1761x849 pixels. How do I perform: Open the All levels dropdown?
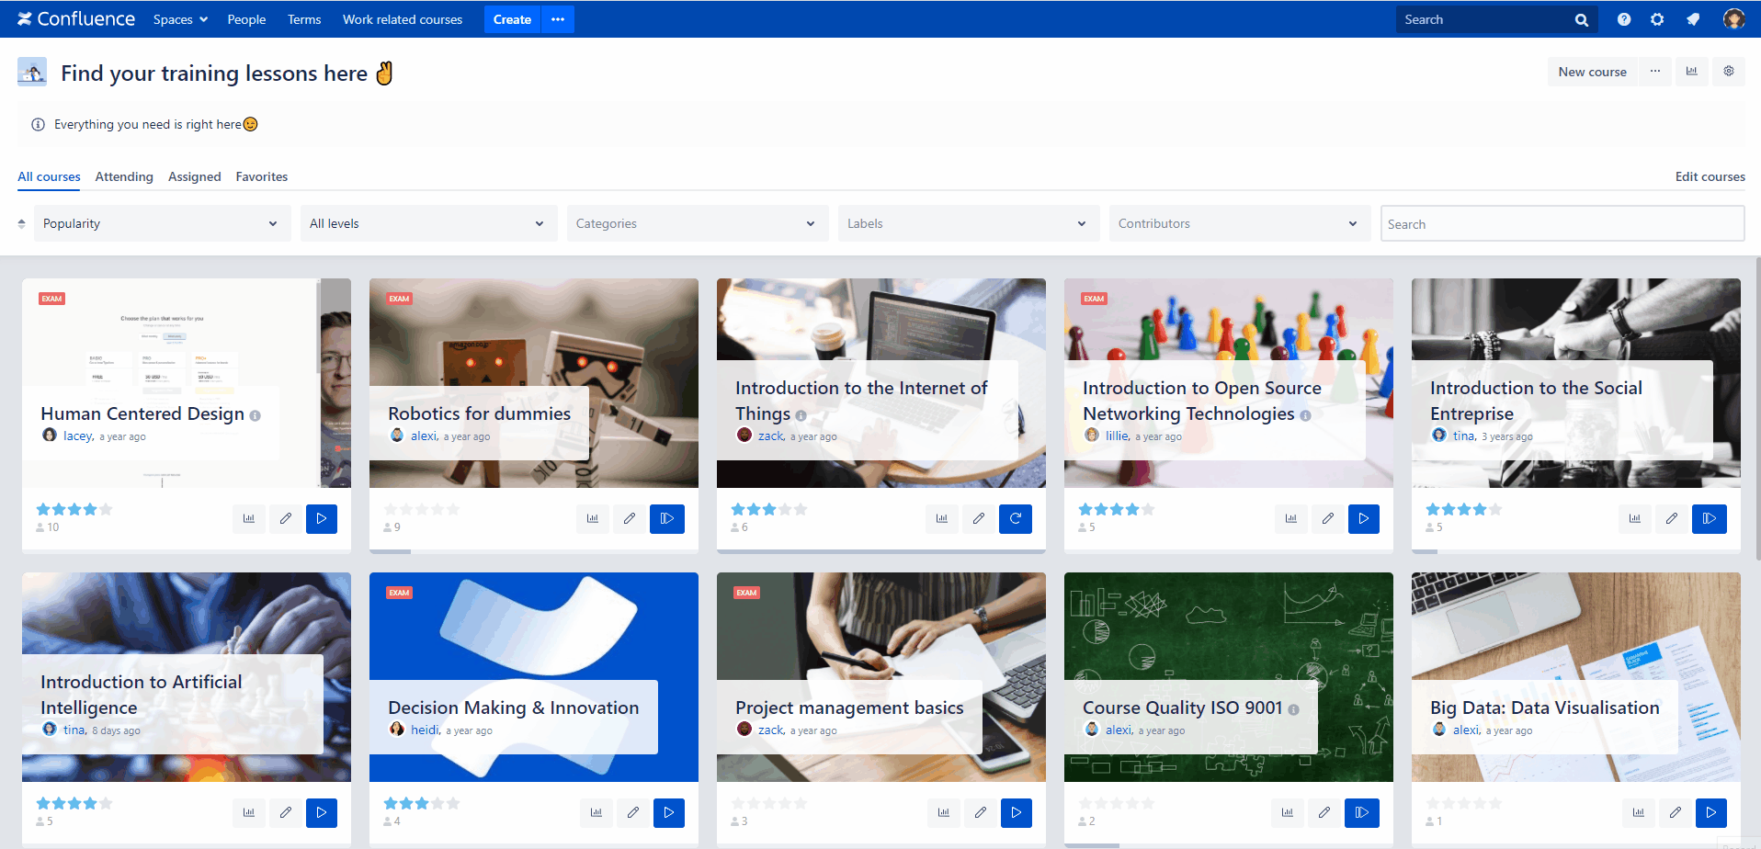tap(428, 223)
